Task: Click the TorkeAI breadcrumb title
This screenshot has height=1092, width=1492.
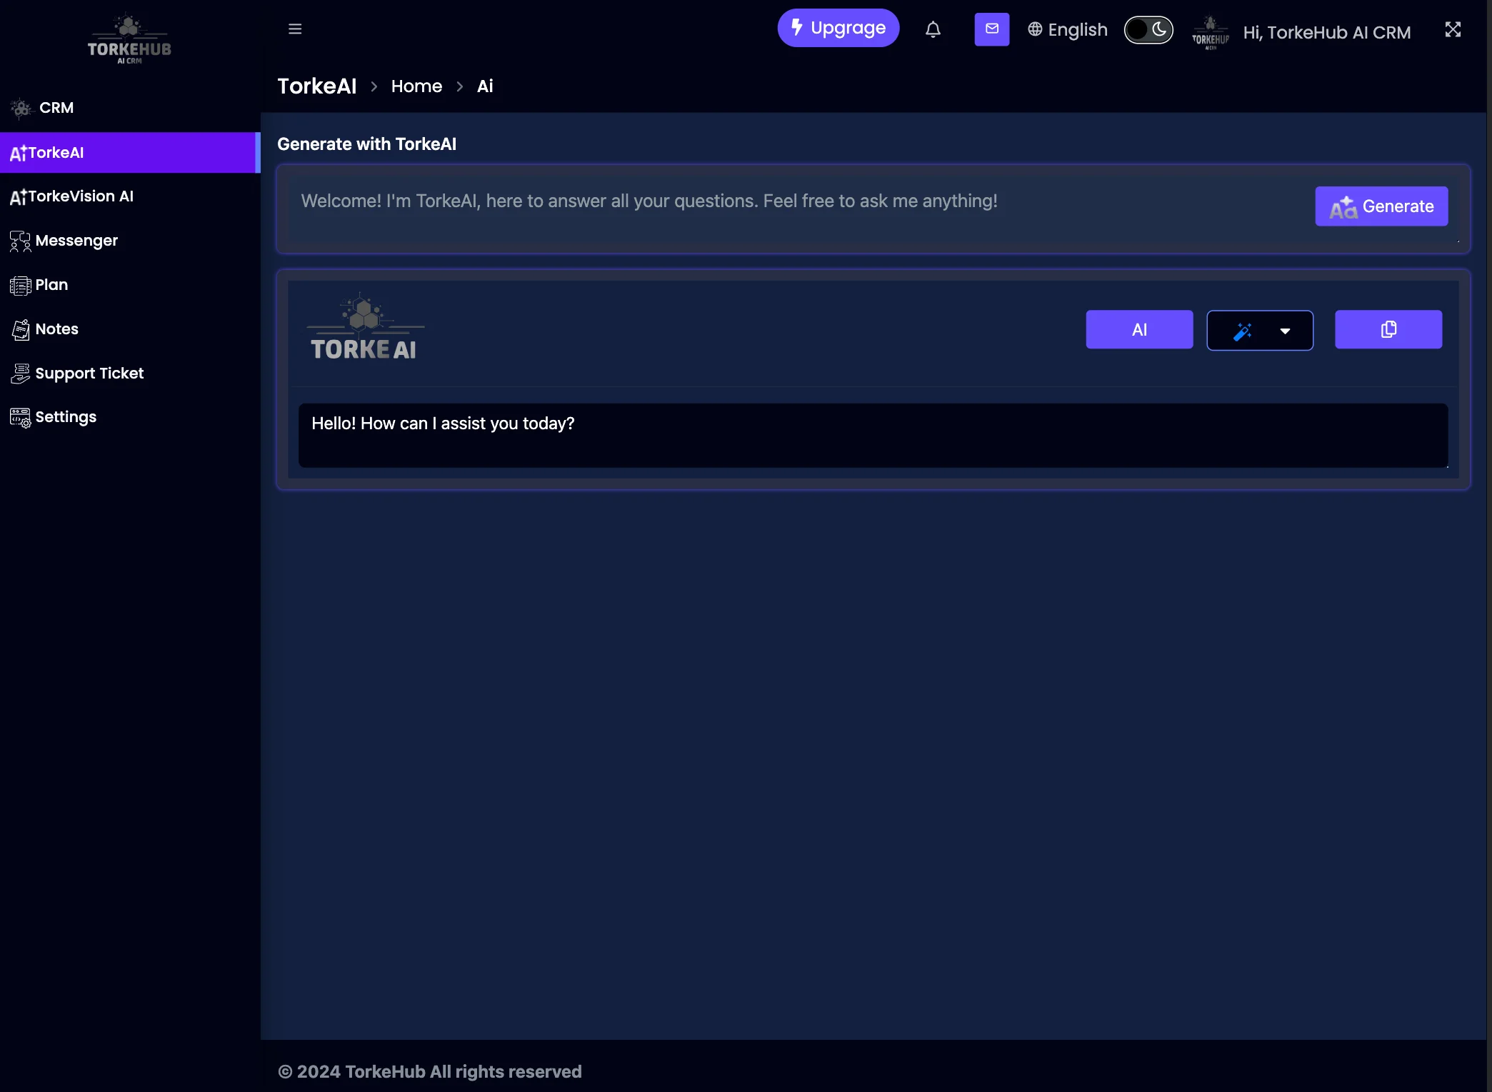Action: tap(316, 86)
